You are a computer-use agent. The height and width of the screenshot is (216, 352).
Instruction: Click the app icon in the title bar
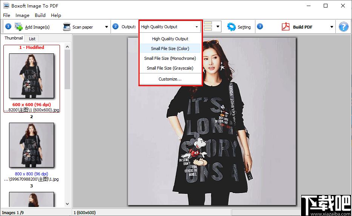click(x=6, y=6)
